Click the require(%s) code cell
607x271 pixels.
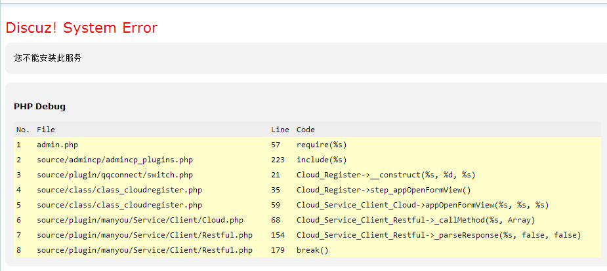click(322, 145)
